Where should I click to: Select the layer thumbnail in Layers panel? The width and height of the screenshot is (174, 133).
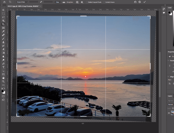tap(173, 113)
